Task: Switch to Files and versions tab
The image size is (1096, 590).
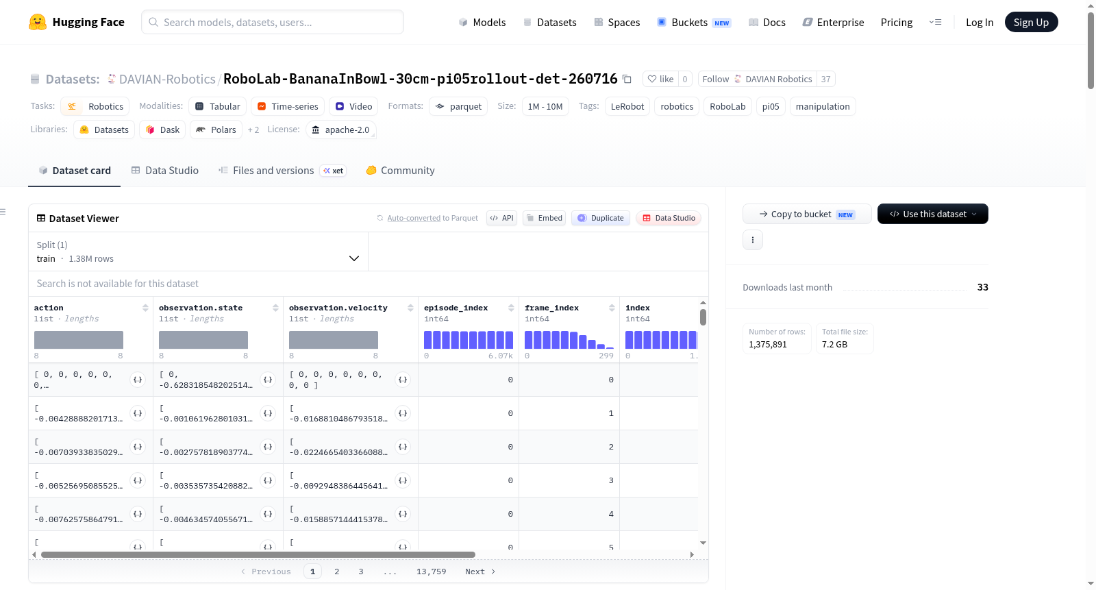Action: coord(282,171)
